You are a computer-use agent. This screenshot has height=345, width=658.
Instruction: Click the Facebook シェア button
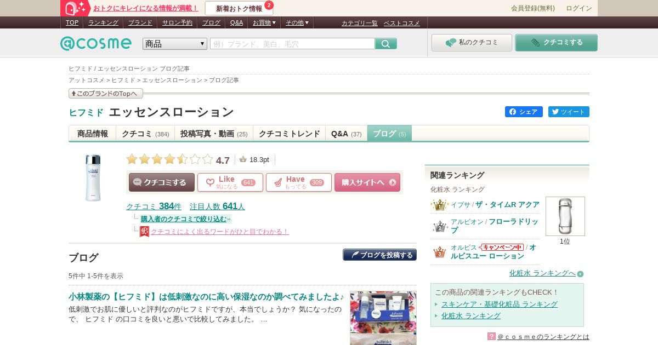point(524,112)
